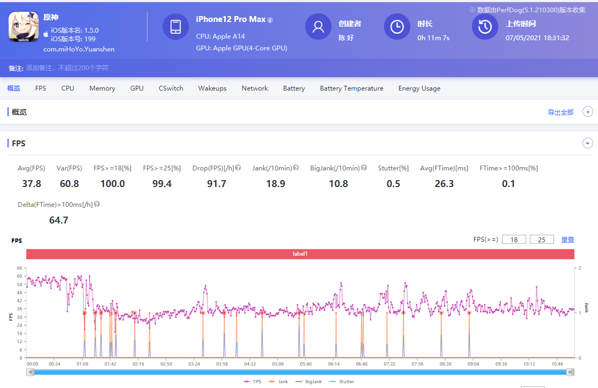Click Jank value 18.9
This screenshot has height=388, width=598.
(276, 184)
